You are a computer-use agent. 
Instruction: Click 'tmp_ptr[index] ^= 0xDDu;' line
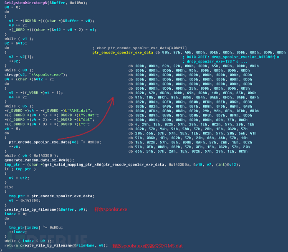36,227
